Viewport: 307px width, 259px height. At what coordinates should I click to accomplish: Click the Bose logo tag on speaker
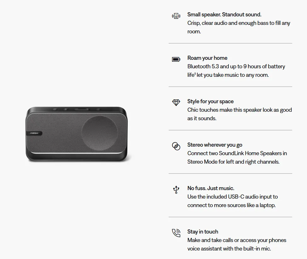click(x=34, y=133)
